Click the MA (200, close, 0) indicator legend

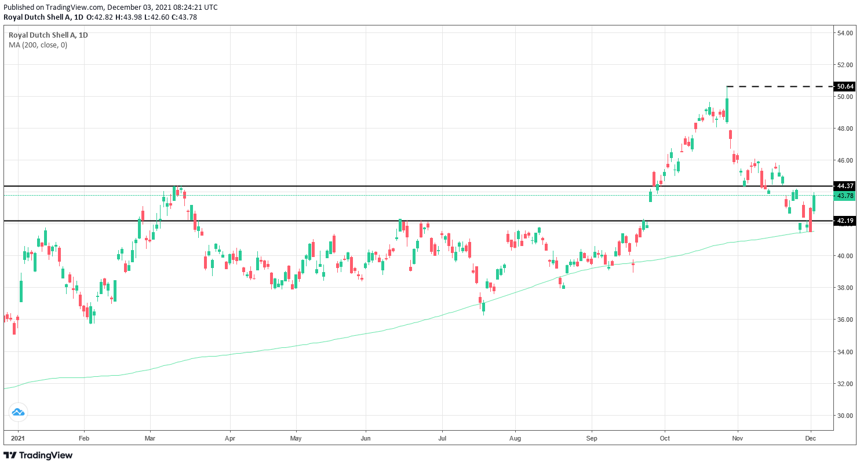pos(38,45)
